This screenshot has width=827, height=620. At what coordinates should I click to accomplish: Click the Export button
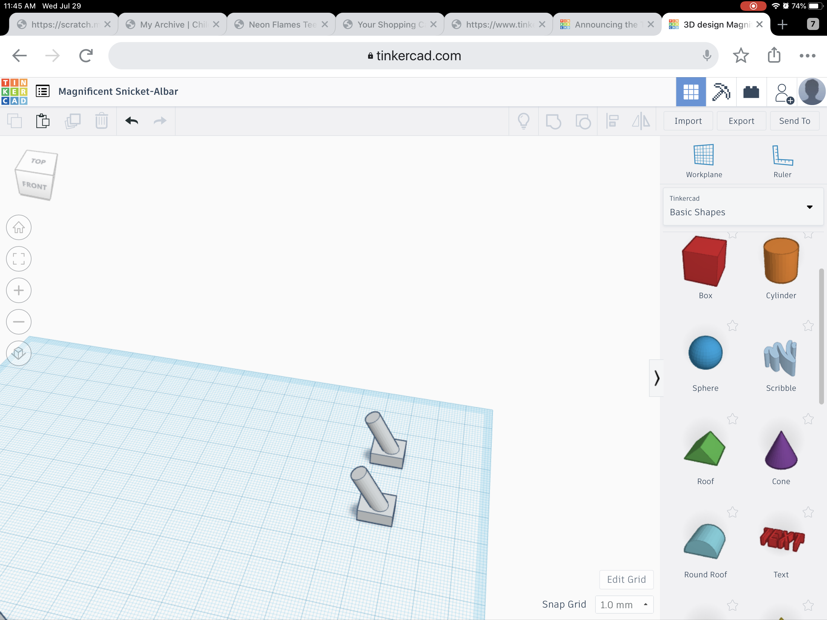[741, 121]
